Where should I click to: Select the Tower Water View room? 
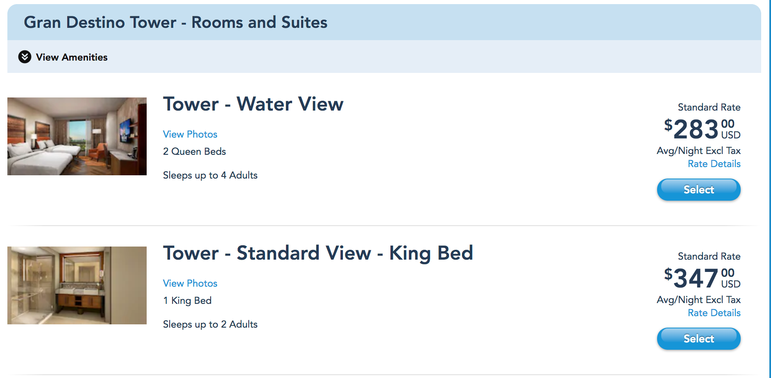[698, 190]
